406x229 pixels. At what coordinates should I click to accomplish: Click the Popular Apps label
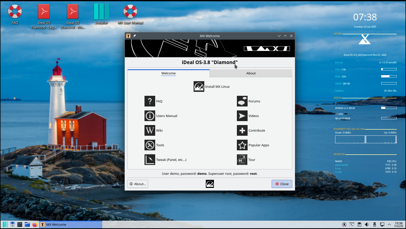tap(259, 145)
